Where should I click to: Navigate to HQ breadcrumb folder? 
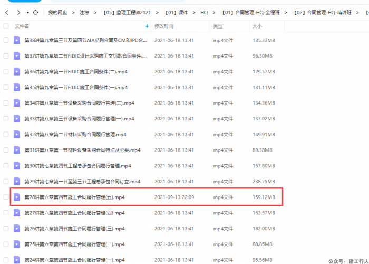pos(204,13)
